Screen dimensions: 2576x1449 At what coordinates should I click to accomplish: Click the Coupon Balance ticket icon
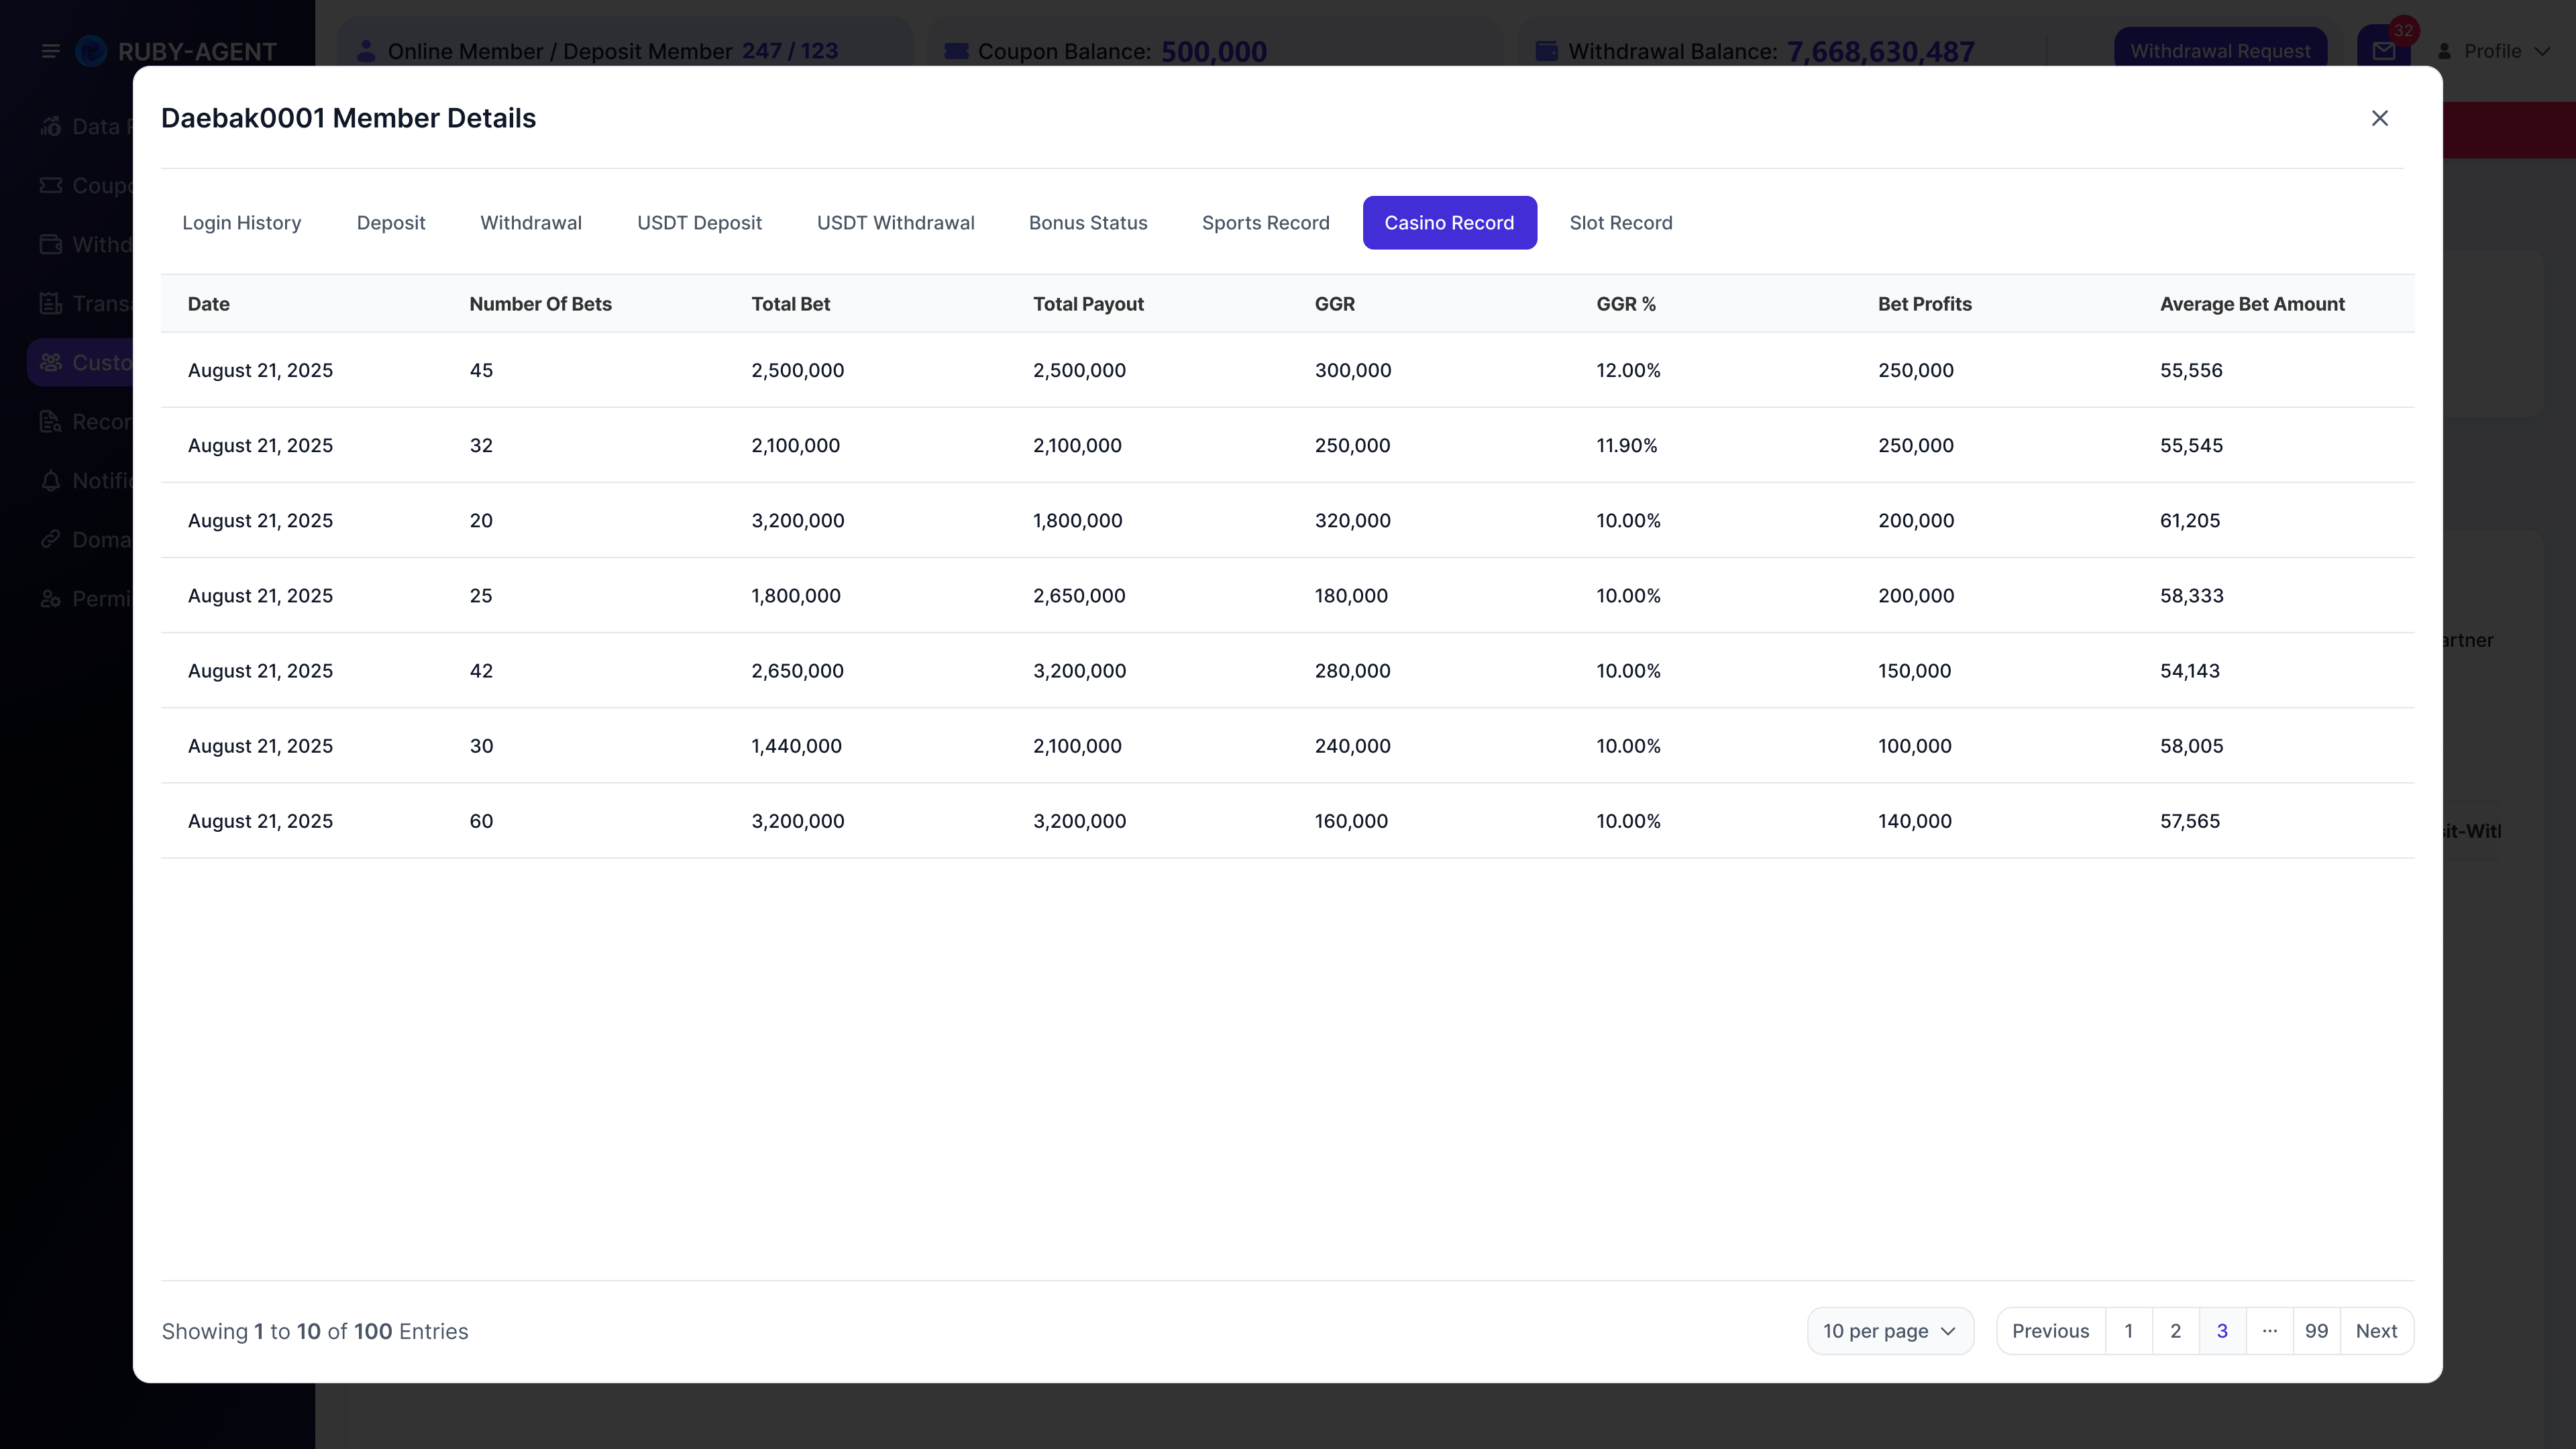click(956, 51)
